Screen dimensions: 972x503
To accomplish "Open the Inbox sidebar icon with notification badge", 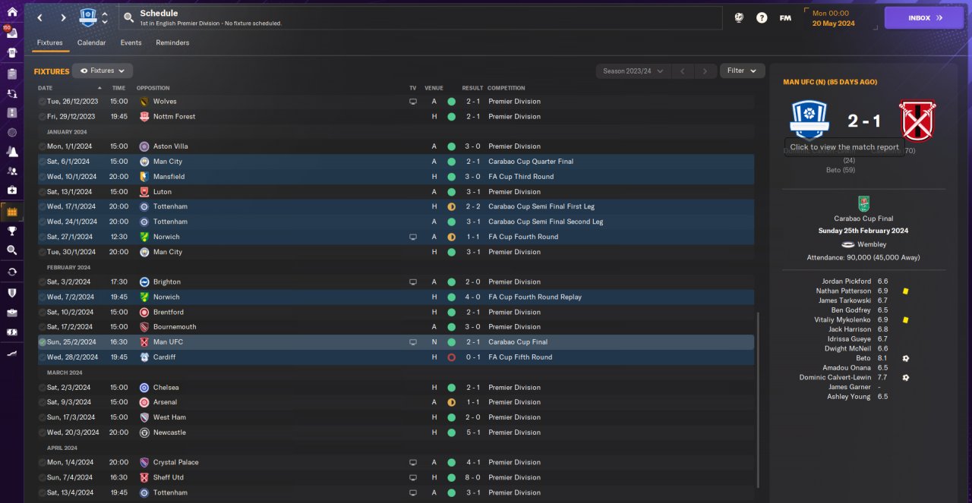I will pos(11,33).
